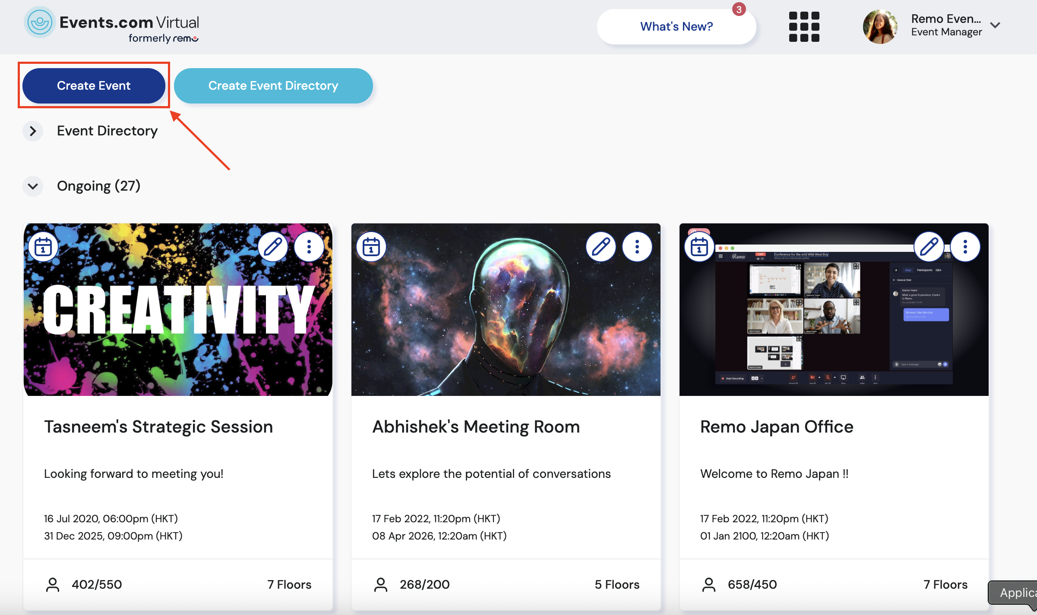Click the Create Event button
Image resolution: width=1037 pixels, height=615 pixels.
pos(94,85)
